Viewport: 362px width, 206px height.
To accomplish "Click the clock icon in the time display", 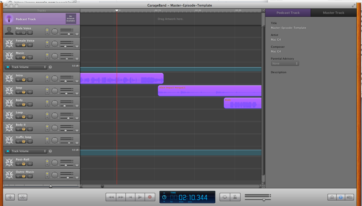I will [x=164, y=197].
